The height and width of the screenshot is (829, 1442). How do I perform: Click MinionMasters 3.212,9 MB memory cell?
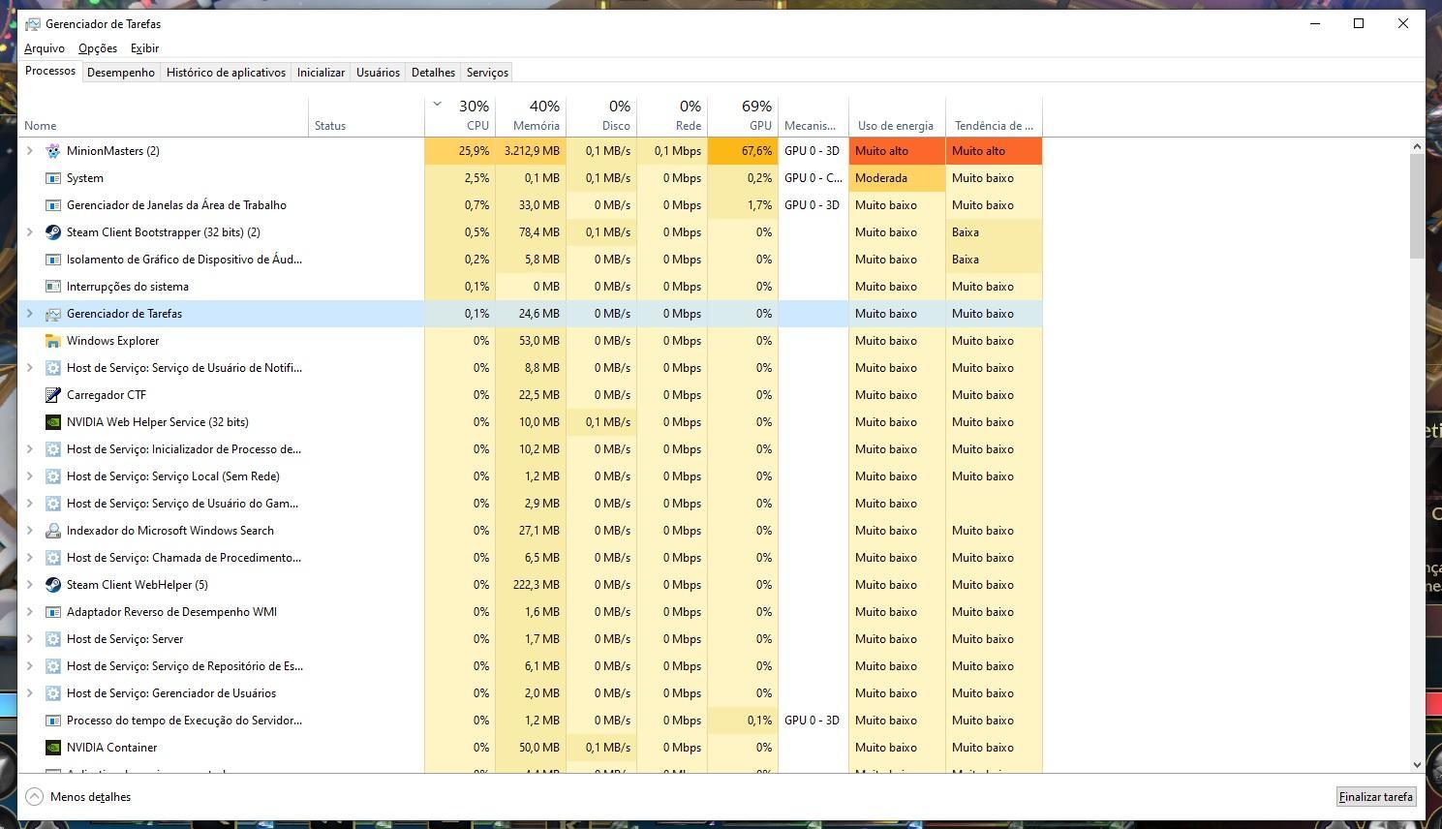[531, 151]
